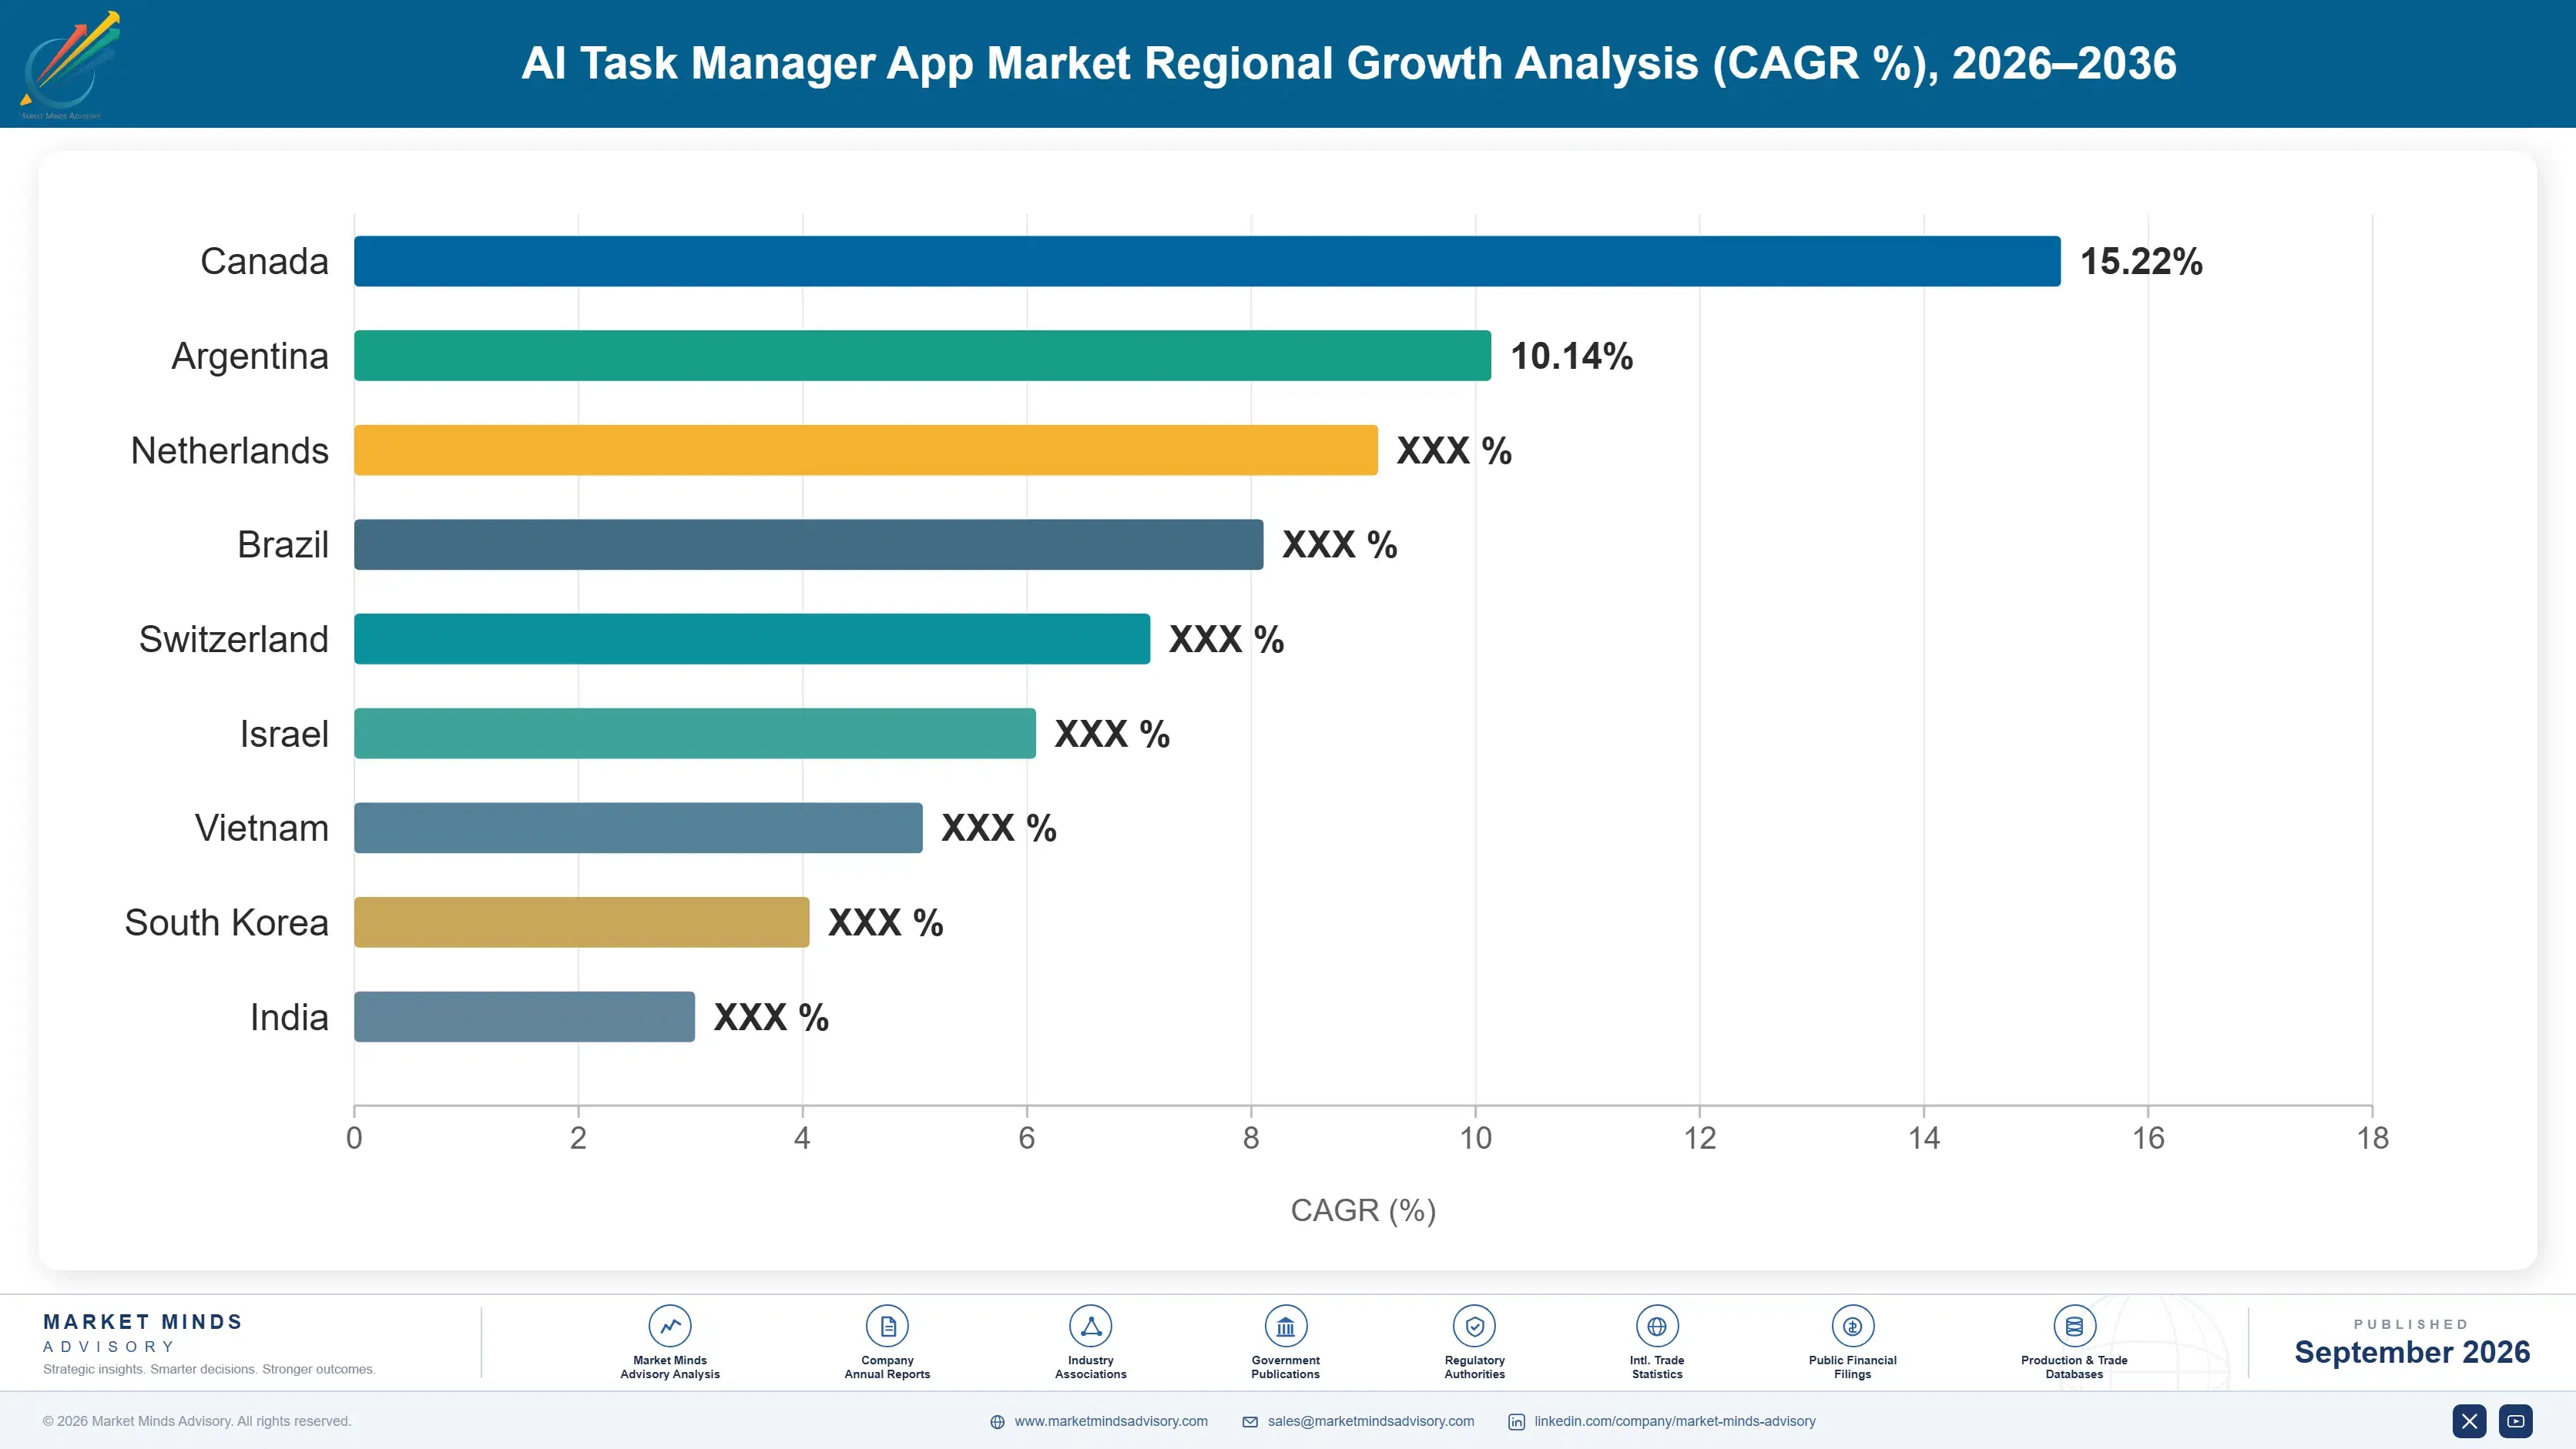Screen dimensions: 2576x1449
Task: Click the Production & Trade Databases icon
Action: point(2074,1326)
